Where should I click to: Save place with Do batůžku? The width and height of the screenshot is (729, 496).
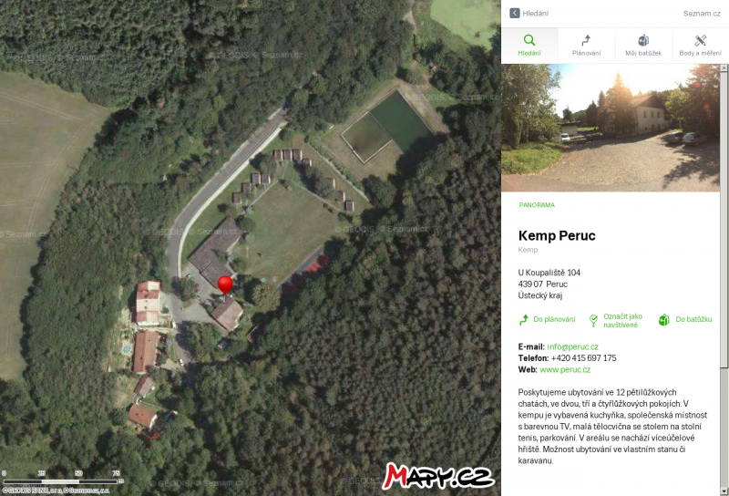(x=685, y=320)
